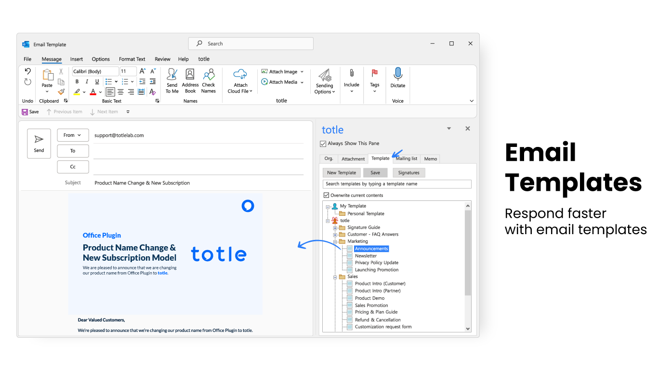Increase font size with grow icon

(x=142, y=71)
